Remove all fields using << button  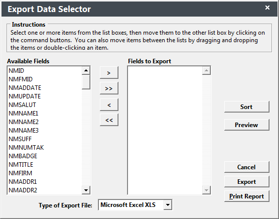(109, 120)
